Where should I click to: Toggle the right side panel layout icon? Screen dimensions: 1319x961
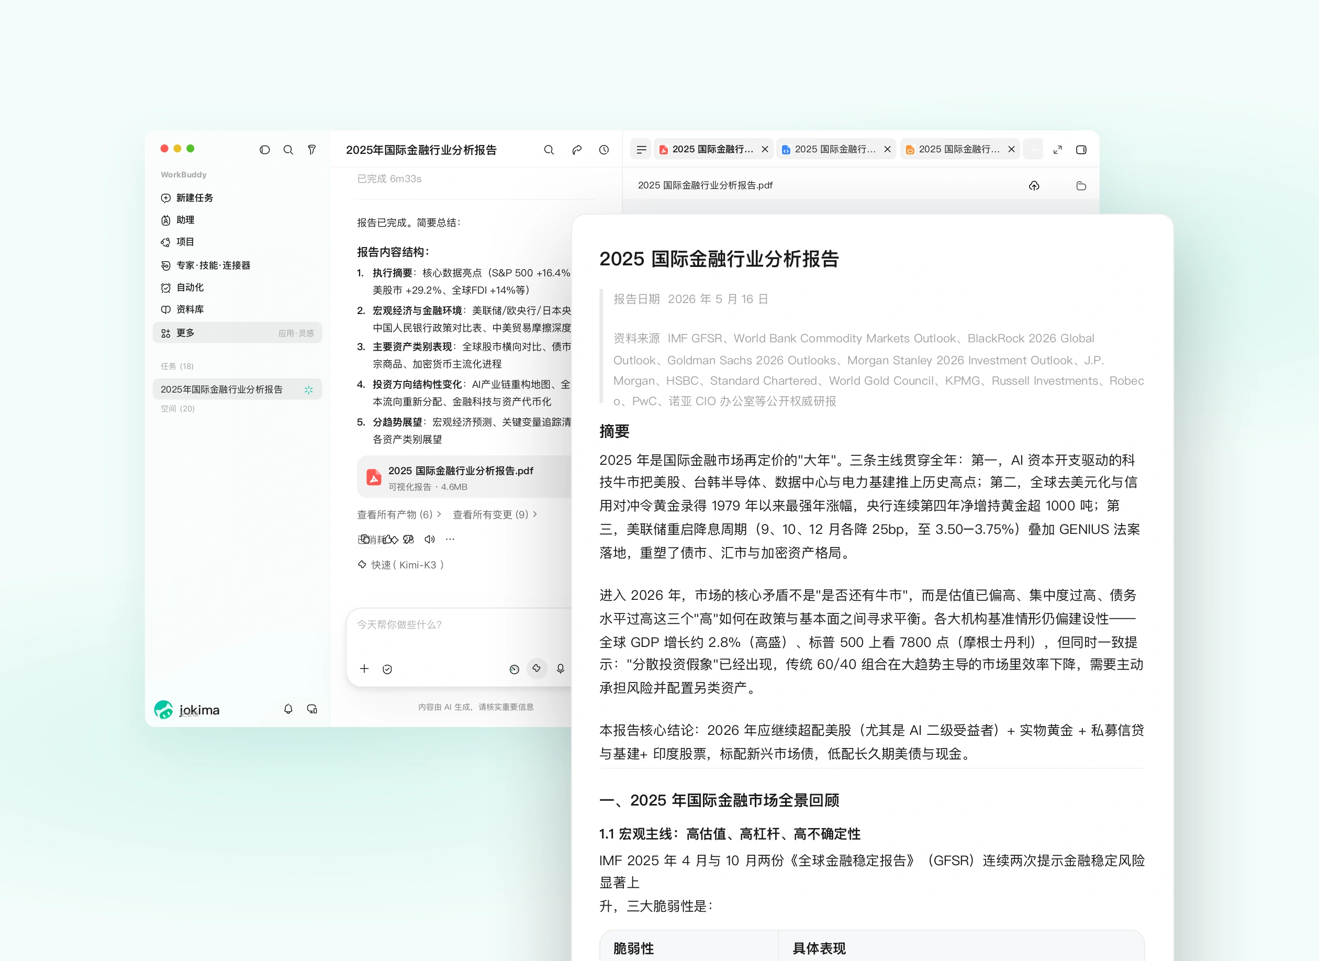tap(1081, 150)
